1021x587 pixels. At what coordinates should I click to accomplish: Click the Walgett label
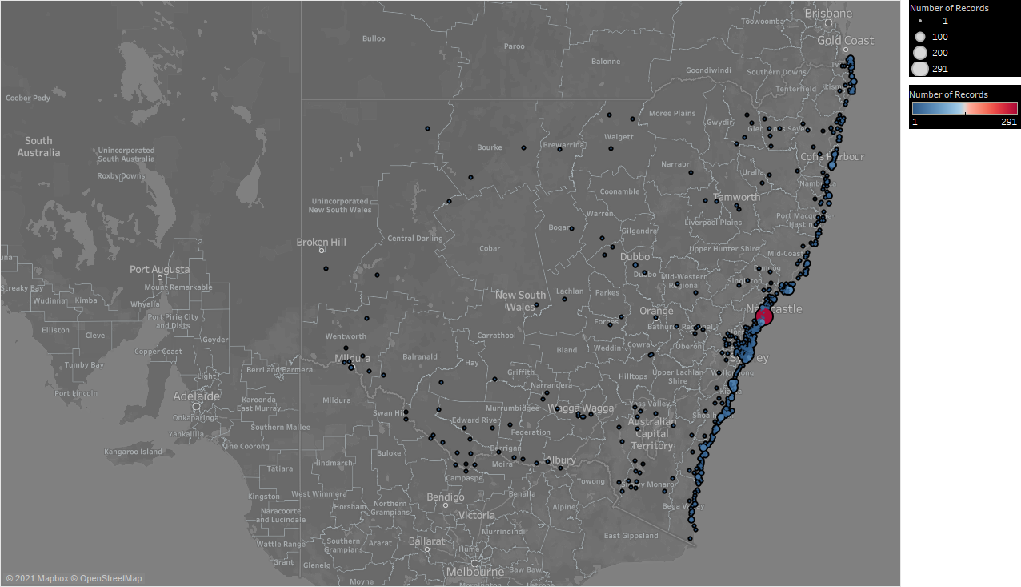pyautogui.click(x=619, y=137)
